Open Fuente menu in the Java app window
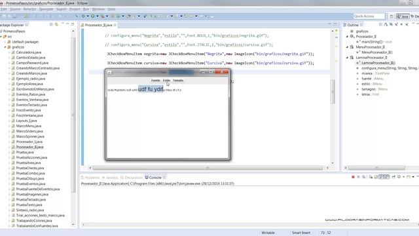 tap(156, 80)
